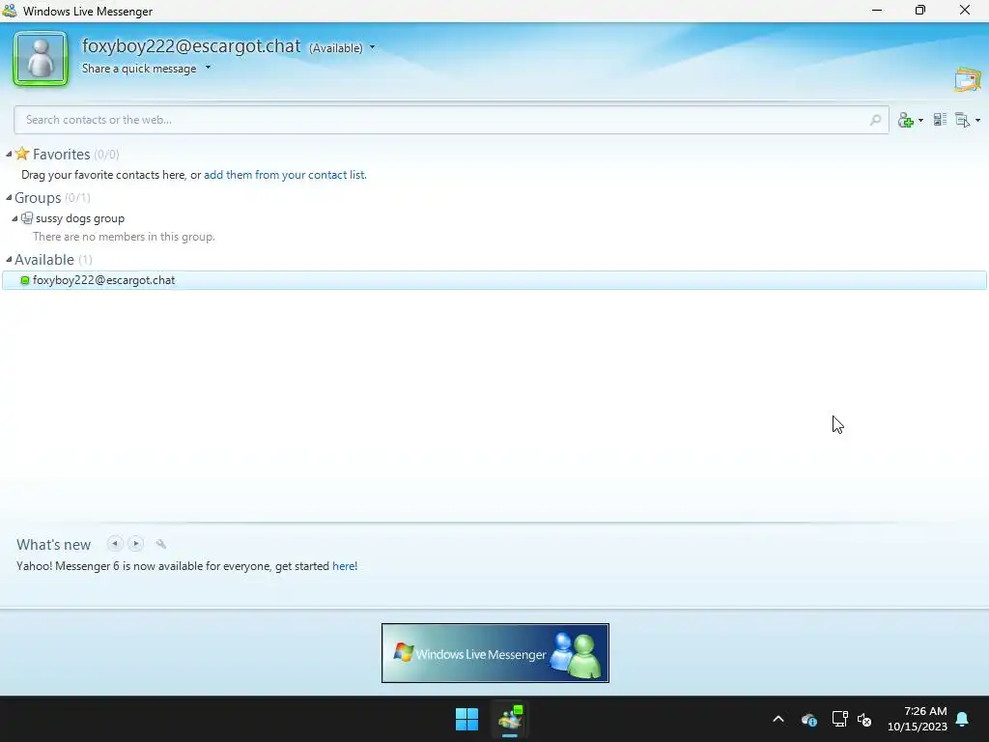Click the magnifier search icon
The image size is (989, 742).
[875, 120]
